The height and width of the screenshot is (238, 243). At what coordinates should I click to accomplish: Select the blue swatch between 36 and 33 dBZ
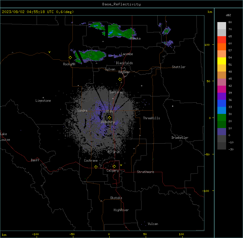coord(222,103)
